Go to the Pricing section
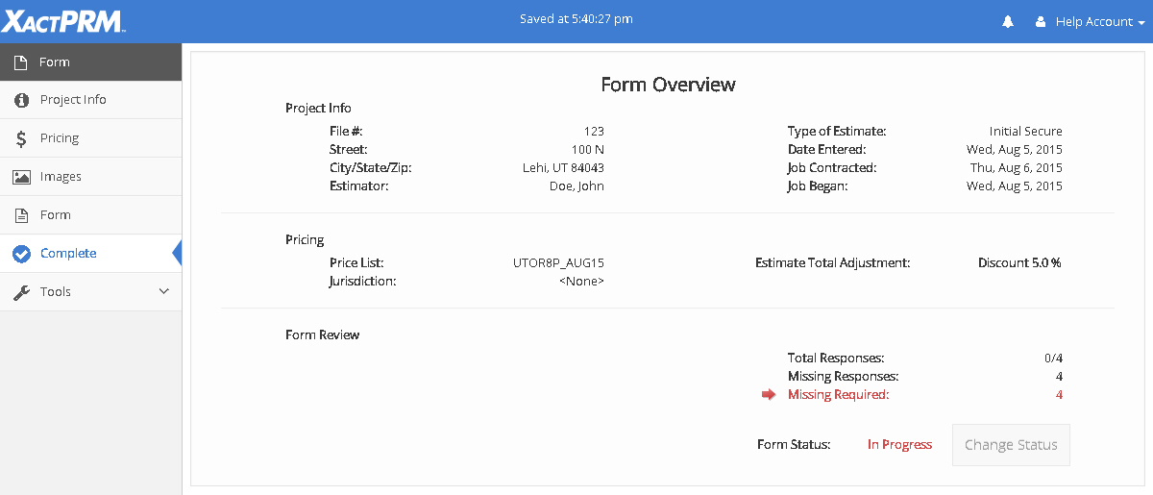Screen dimensions: 1153x495 90,138
